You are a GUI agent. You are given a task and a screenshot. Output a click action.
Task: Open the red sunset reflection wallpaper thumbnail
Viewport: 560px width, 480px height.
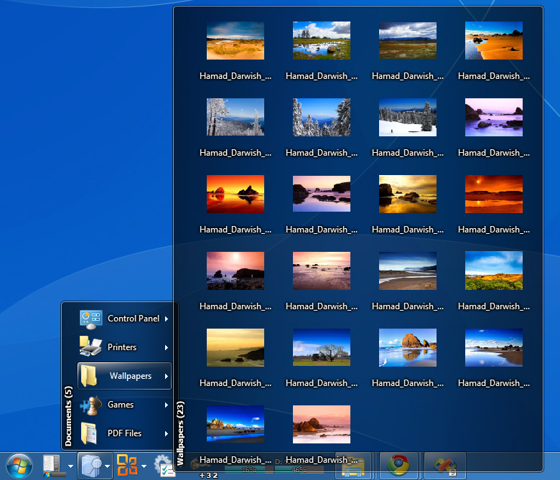pos(235,194)
